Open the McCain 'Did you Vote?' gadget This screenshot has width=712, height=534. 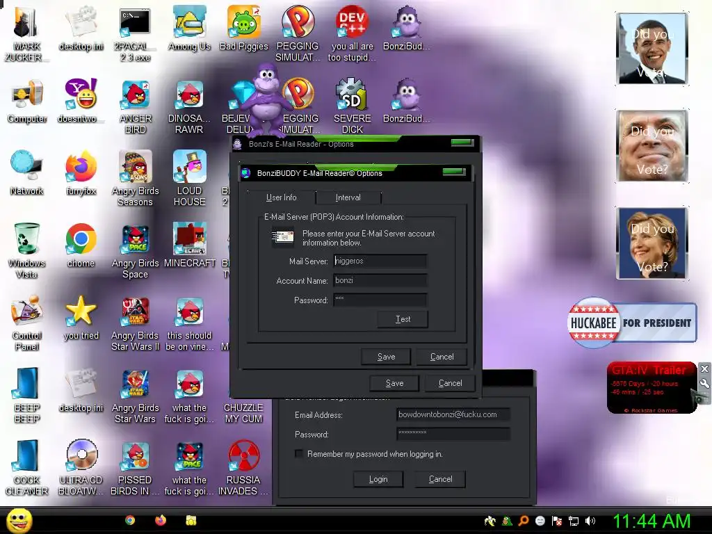click(652, 146)
